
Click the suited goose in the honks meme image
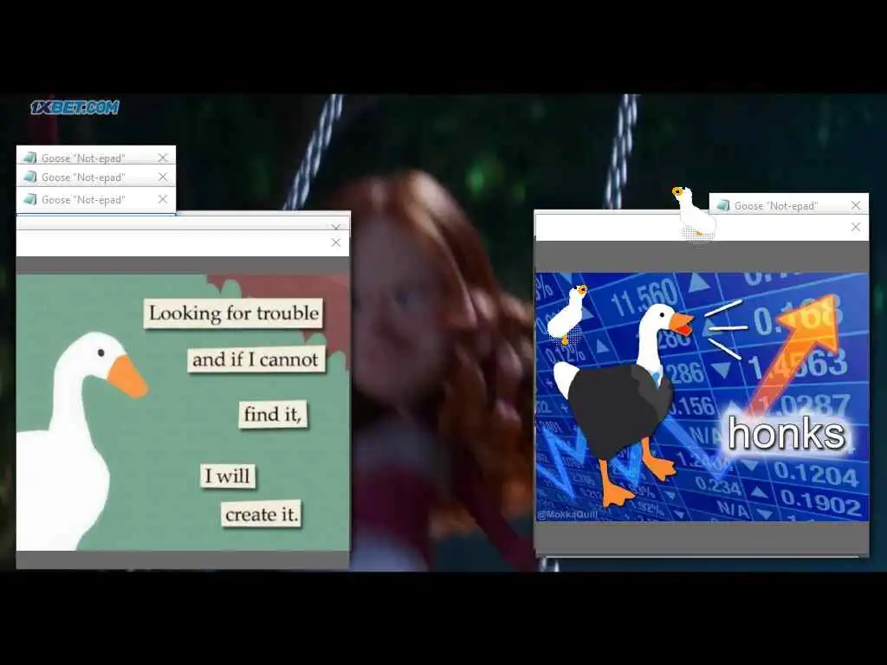click(x=622, y=404)
